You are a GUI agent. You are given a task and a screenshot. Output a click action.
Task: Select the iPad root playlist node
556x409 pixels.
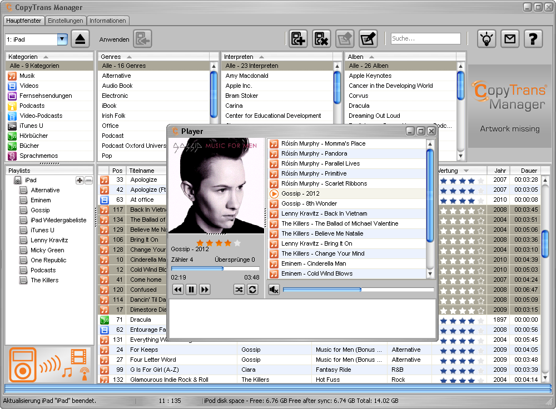pos(31,181)
